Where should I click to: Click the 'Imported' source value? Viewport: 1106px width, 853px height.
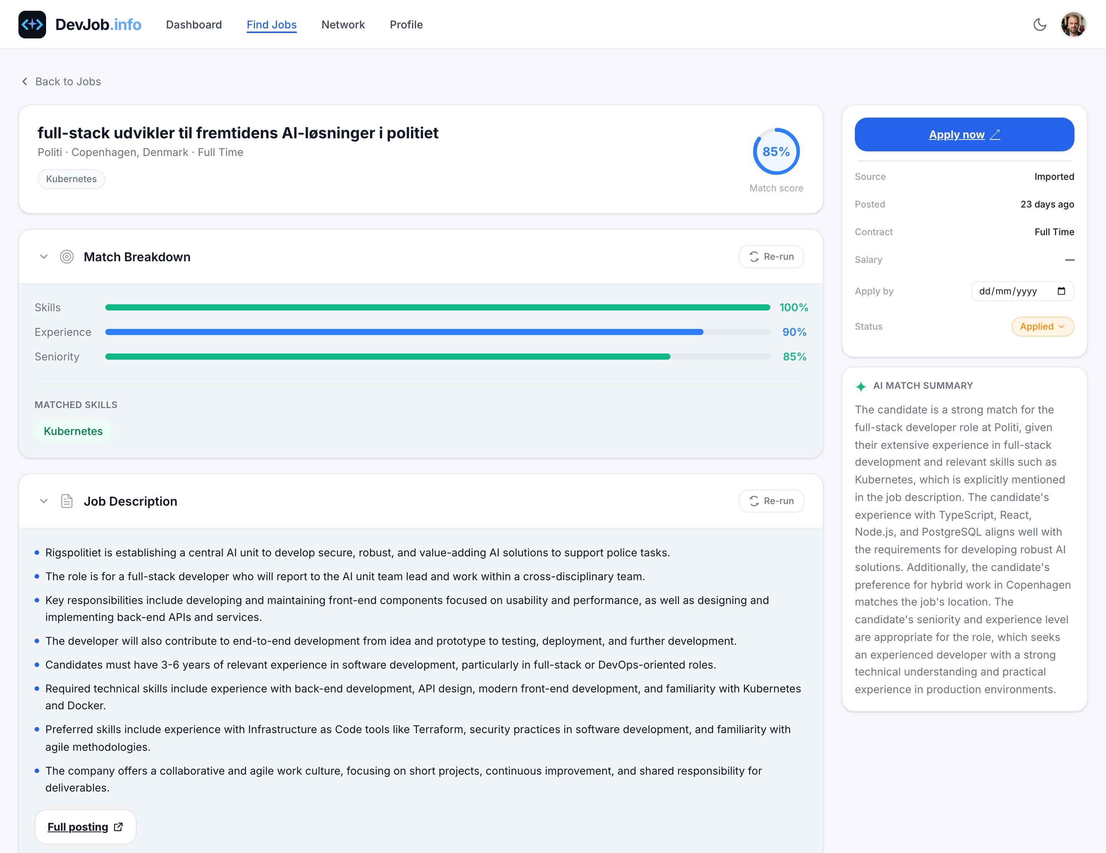click(1054, 177)
